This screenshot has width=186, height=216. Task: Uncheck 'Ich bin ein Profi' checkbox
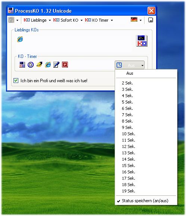point(16,80)
